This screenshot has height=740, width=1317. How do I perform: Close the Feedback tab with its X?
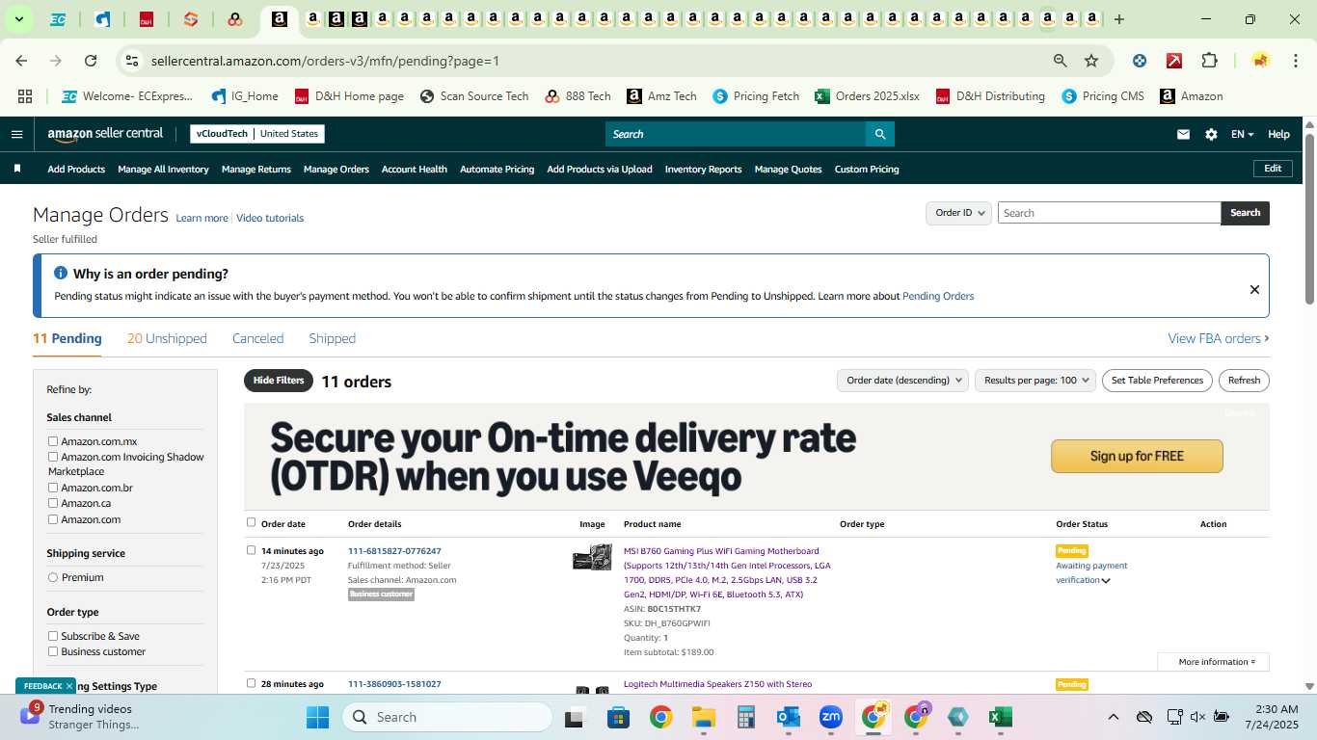[69, 686]
